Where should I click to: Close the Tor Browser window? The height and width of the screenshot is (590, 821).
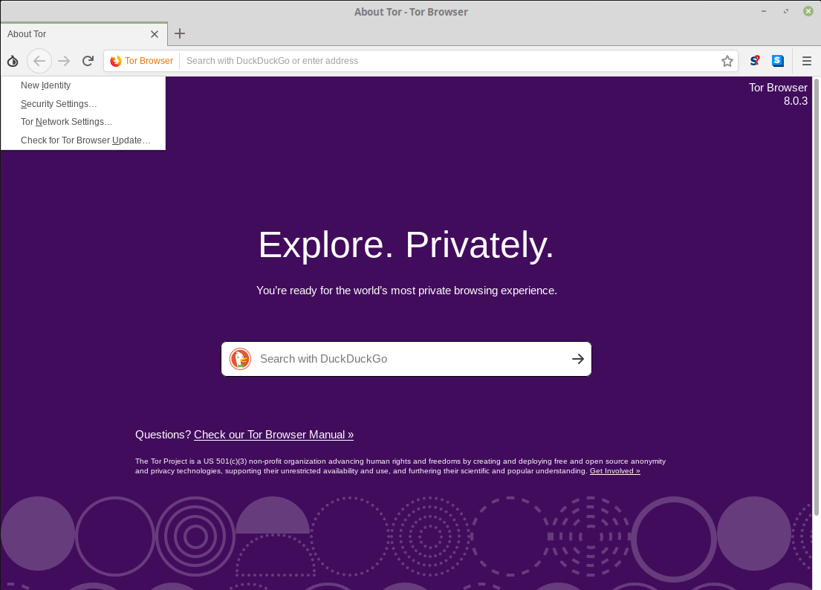tap(808, 11)
